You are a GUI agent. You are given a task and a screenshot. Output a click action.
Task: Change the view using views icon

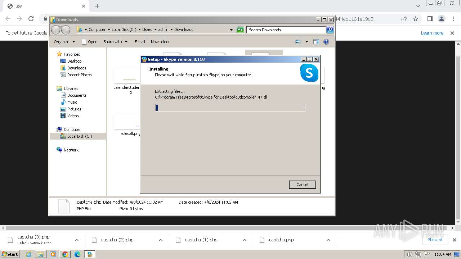tap(298, 42)
